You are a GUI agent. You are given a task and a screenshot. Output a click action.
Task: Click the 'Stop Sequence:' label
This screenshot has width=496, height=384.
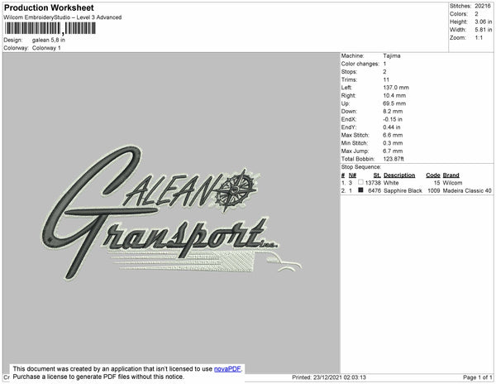pyautogui.click(x=361, y=167)
